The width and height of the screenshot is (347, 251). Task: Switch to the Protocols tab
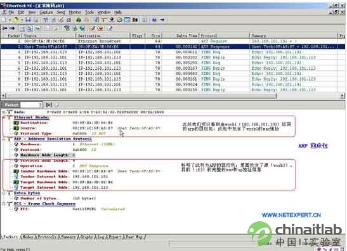(x=47, y=237)
